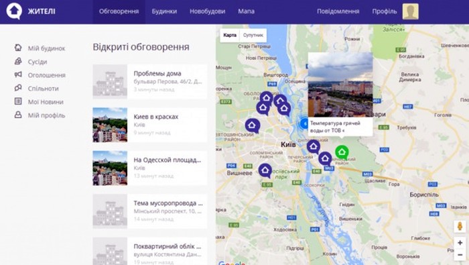Open user avatar in header

pyautogui.click(x=410, y=11)
